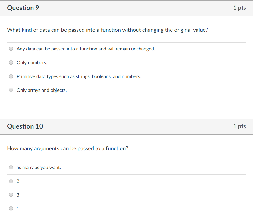Click the Question 9 header
255x224 pixels.
pos(23,8)
